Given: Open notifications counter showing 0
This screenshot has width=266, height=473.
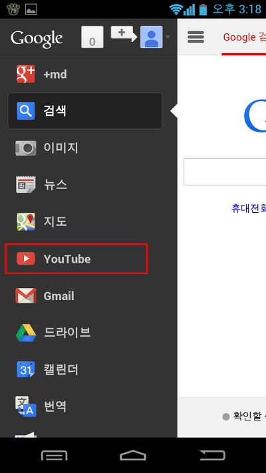Looking at the screenshot, I should [92, 37].
